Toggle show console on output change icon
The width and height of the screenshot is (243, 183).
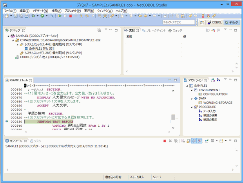point(194,141)
